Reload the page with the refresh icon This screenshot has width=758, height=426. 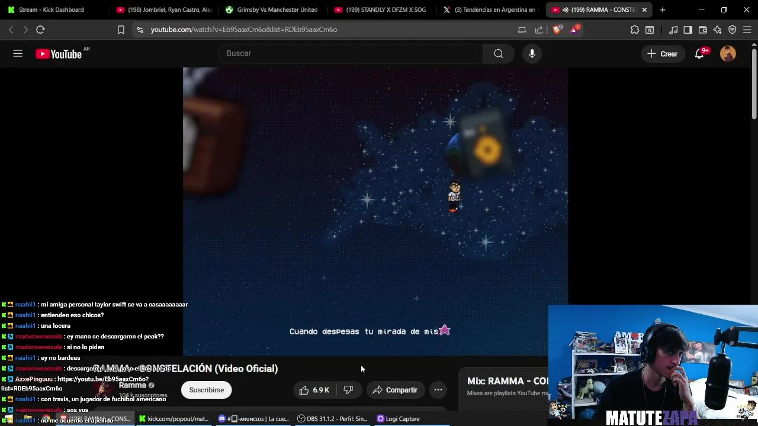coord(40,30)
